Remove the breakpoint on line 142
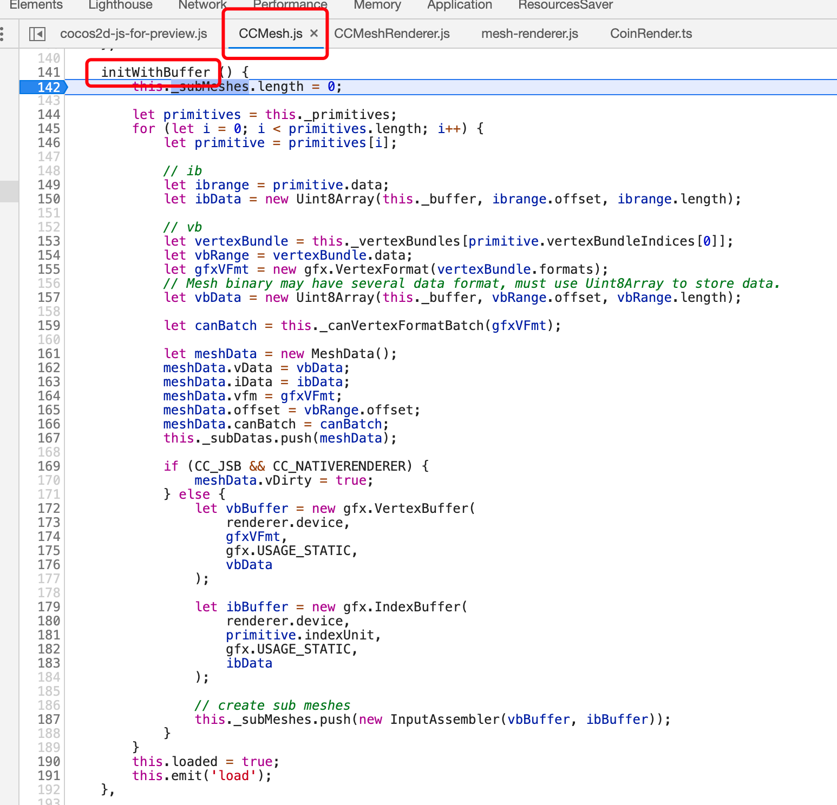The height and width of the screenshot is (805, 837). tap(43, 87)
